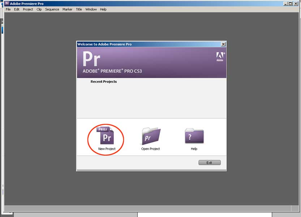Open the Clip menu
The image size is (301, 217).
39,9
